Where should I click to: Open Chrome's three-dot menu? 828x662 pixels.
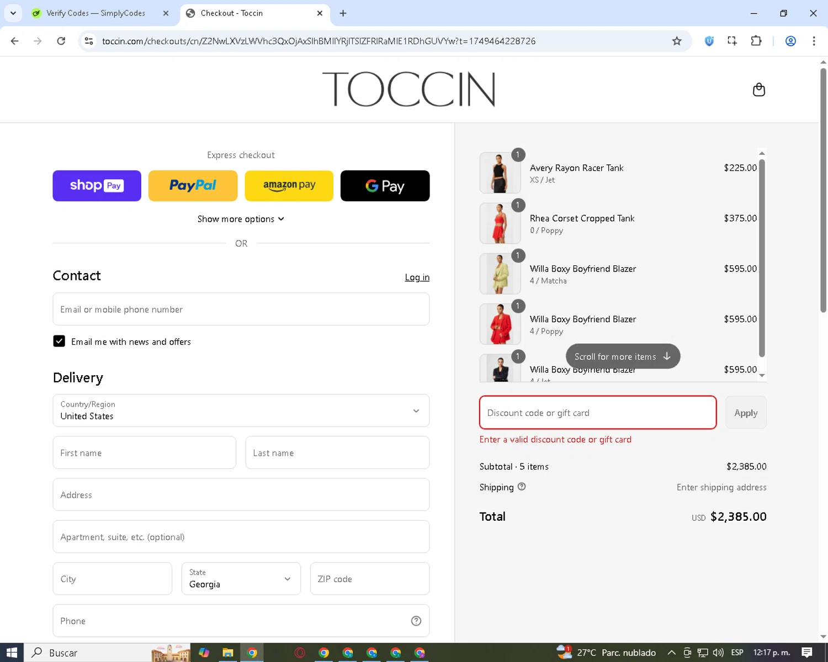[x=814, y=41]
